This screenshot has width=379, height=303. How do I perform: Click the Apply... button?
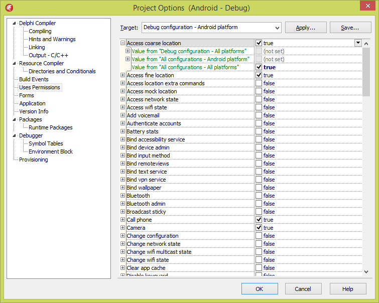pos(306,28)
